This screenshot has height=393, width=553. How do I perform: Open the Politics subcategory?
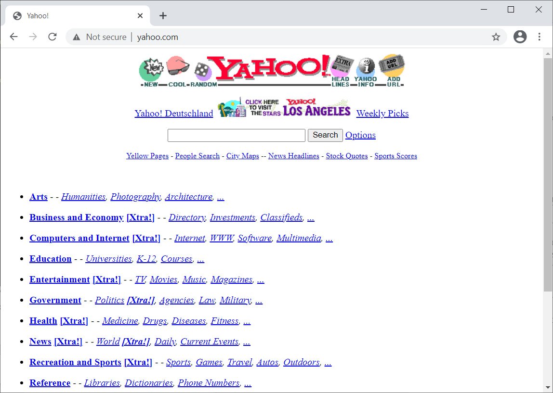(110, 300)
